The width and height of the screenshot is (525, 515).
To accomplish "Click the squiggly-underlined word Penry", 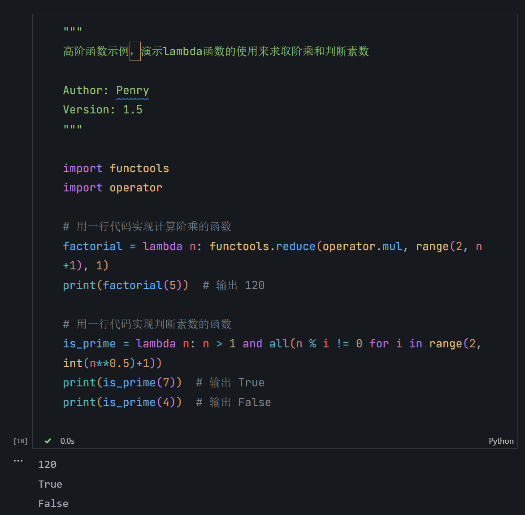I will (x=132, y=91).
